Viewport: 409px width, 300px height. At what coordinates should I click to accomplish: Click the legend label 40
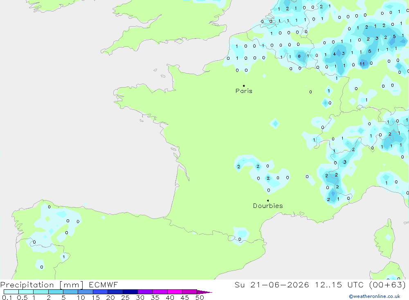tap(170, 298)
